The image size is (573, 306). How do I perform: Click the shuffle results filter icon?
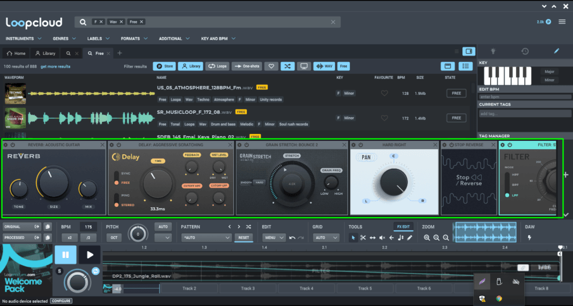(288, 66)
